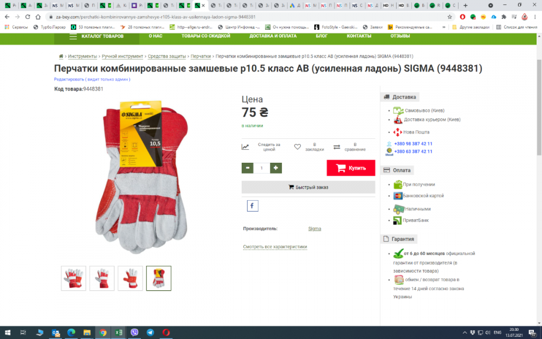Expand the hidden bookmarks overflow chevron
Viewport: 542px width, 339px height.
click(444, 27)
